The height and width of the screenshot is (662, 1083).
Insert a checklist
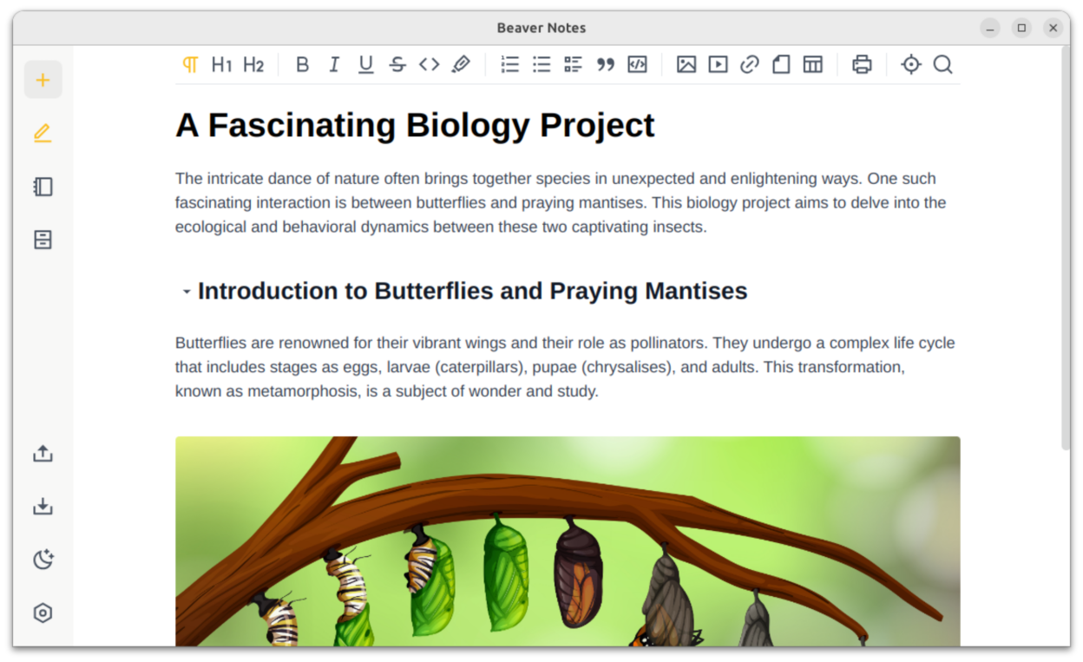click(573, 64)
